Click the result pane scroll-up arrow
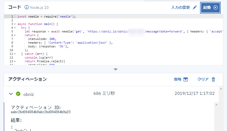The width and height of the screenshot is (227, 131). 217,105
